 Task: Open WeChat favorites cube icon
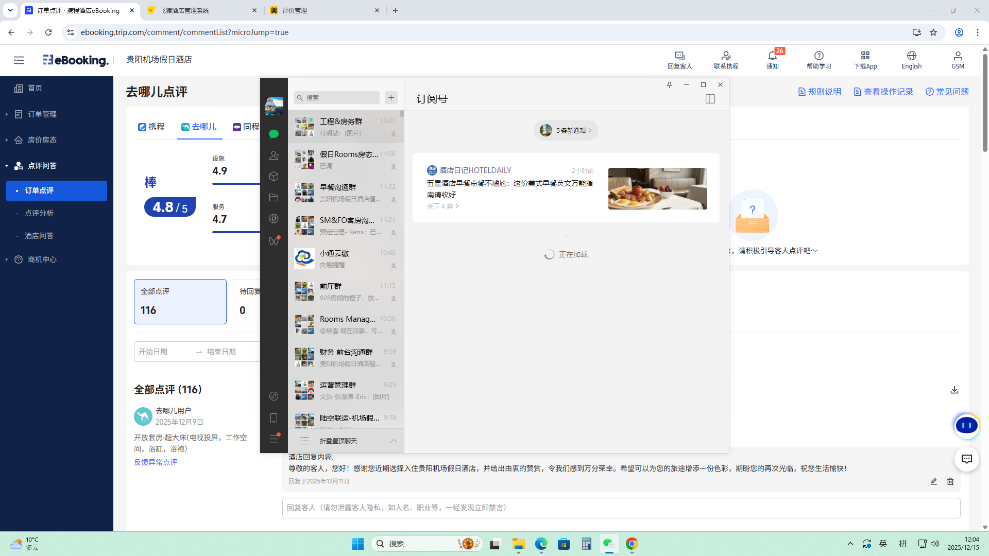(274, 177)
